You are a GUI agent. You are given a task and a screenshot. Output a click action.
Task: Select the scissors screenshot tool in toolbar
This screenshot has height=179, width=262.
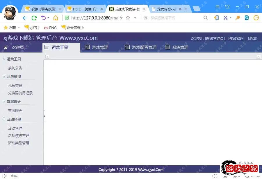click(x=225, y=18)
